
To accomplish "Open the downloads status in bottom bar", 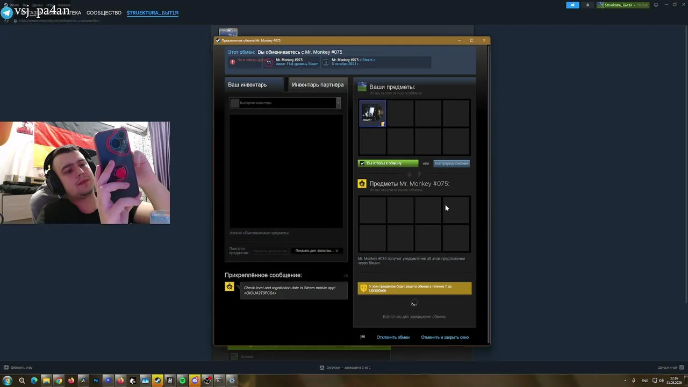I will [345, 368].
